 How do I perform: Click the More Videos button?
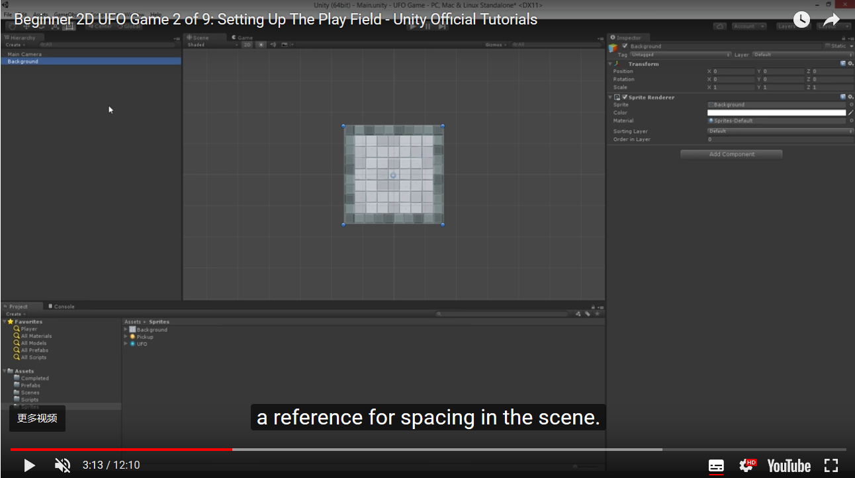37,418
